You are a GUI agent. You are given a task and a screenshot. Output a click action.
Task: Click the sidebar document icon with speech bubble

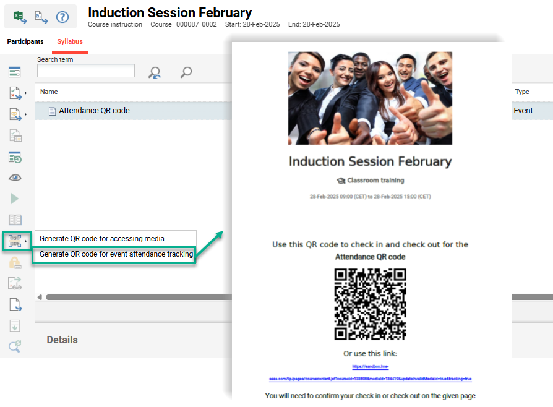coord(15,114)
